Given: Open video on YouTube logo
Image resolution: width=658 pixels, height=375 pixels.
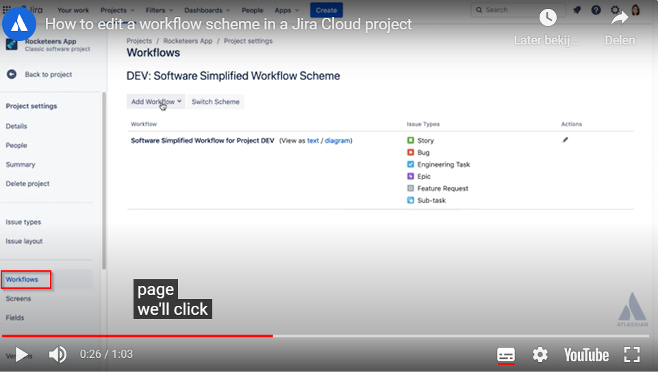Looking at the screenshot, I should pos(586,355).
